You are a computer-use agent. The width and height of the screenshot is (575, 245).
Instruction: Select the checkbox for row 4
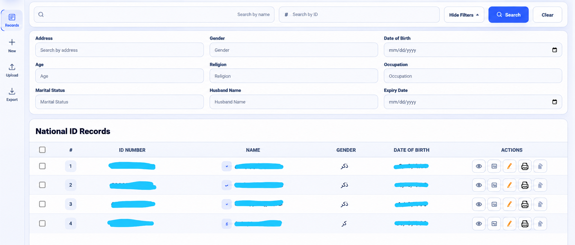click(x=42, y=223)
